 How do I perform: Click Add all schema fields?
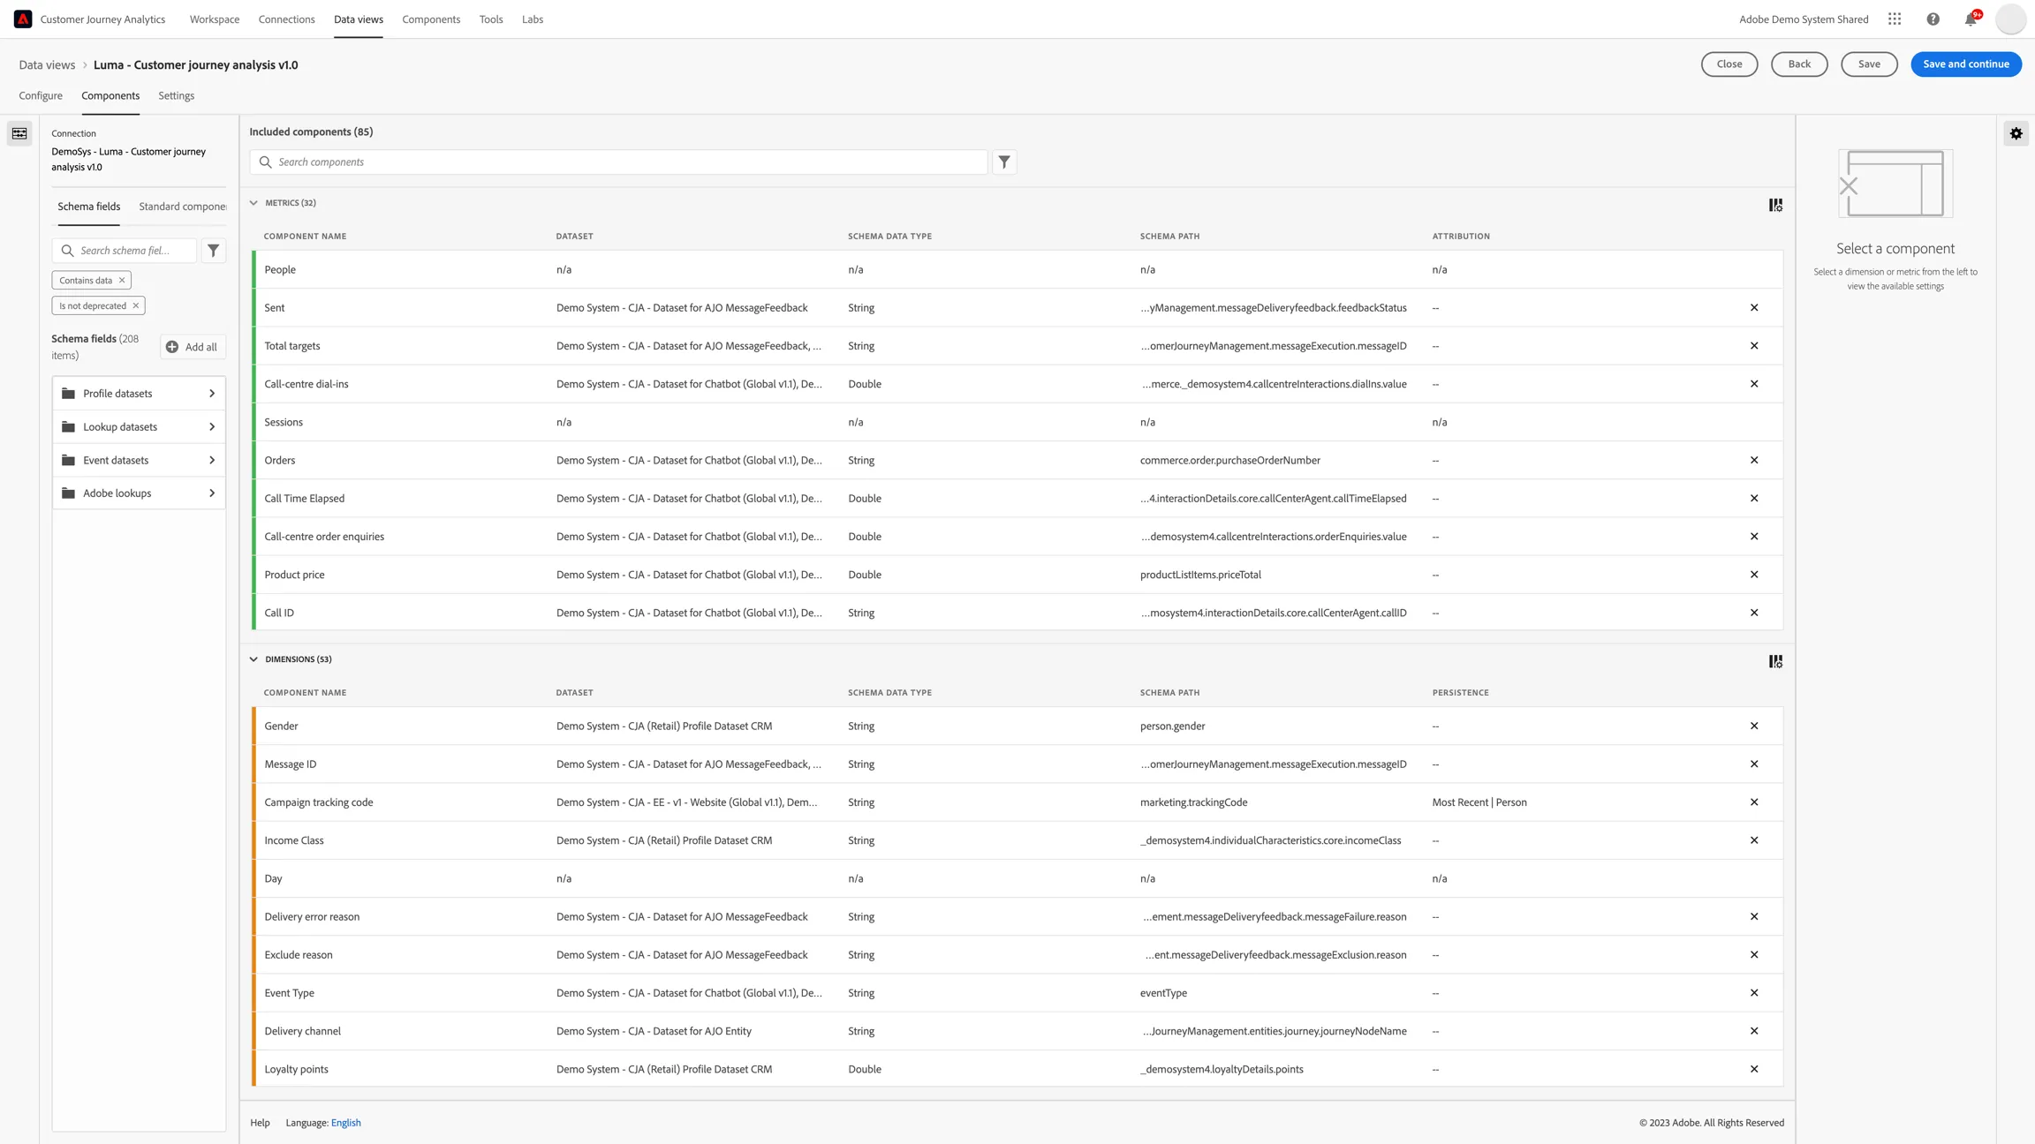click(x=192, y=347)
